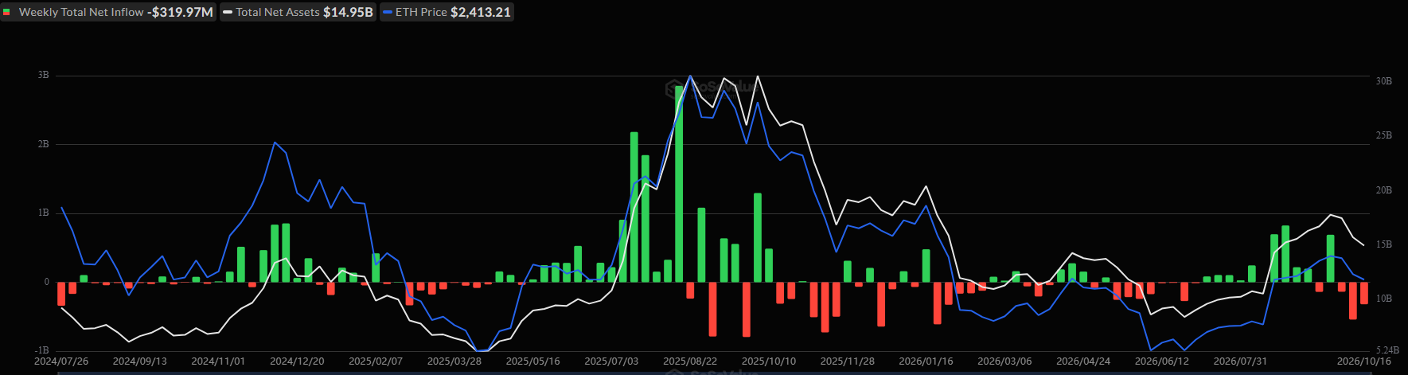1408x375 pixels.
Task: Toggle the ETH Price legend series
Action: coord(447,12)
